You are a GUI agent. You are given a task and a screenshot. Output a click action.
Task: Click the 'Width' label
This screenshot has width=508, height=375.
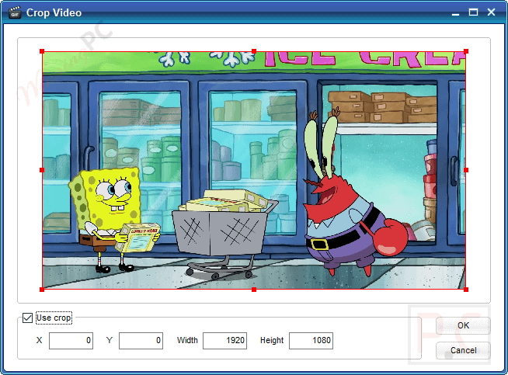(x=187, y=340)
